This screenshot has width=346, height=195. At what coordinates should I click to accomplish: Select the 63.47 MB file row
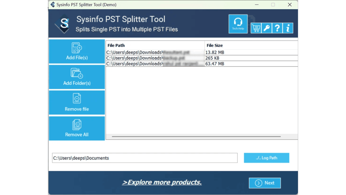(202, 64)
